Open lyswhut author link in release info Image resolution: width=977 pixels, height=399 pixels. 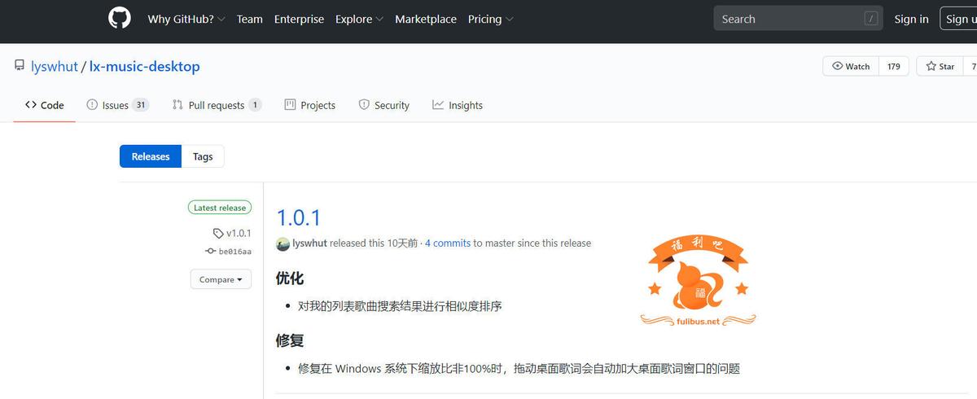click(309, 243)
